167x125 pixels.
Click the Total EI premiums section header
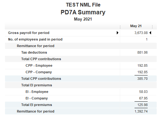(37, 85)
